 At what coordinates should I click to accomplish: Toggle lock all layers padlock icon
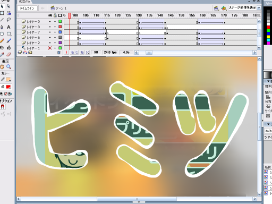[55, 15]
